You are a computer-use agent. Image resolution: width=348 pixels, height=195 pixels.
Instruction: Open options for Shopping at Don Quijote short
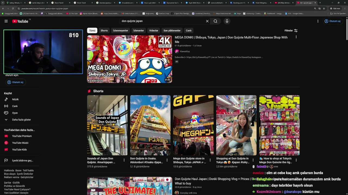[253, 160]
